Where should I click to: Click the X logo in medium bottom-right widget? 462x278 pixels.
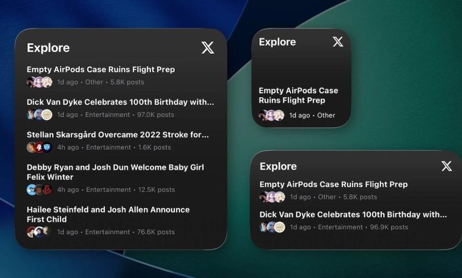[447, 166]
